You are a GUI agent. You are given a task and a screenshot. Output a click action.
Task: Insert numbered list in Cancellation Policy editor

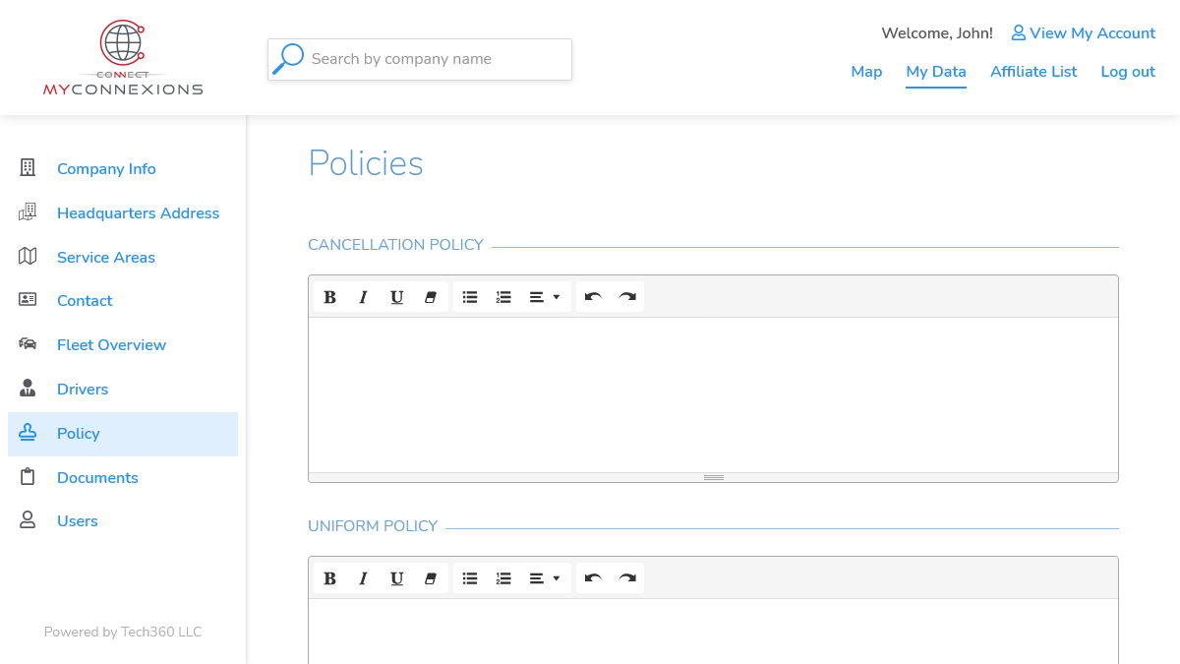coord(503,297)
